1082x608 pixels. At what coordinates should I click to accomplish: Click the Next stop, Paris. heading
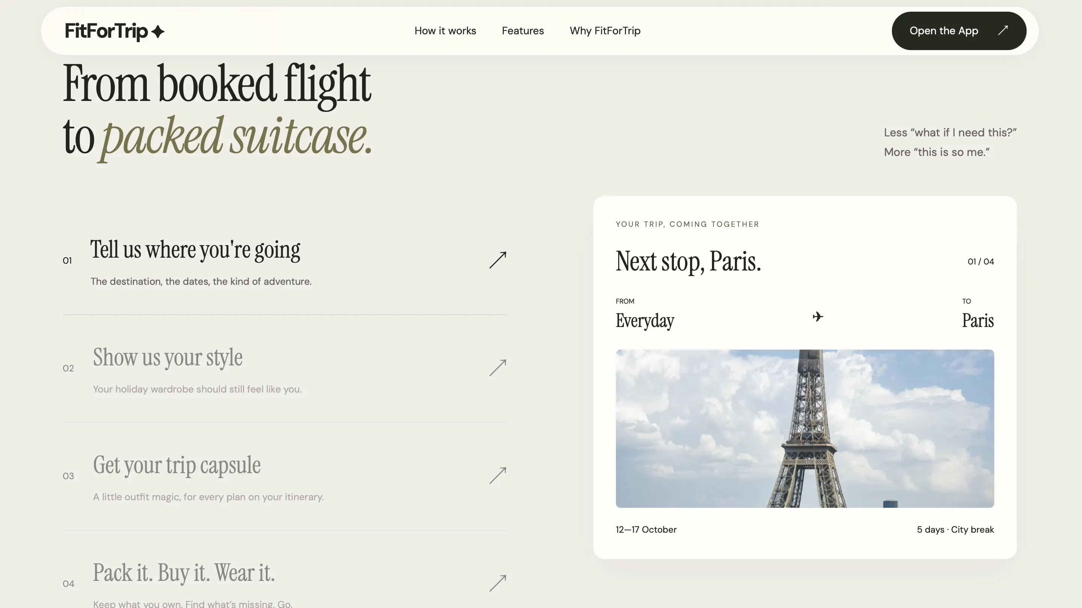[x=688, y=261]
